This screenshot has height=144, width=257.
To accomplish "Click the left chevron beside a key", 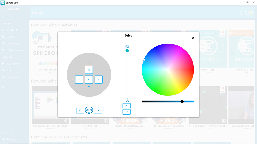I will [72, 79].
